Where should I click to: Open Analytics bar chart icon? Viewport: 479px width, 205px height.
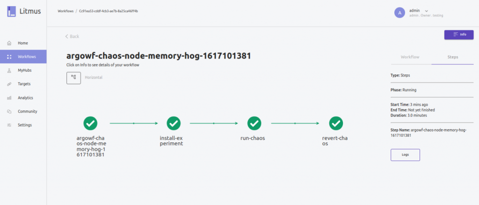tap(9, 98)
